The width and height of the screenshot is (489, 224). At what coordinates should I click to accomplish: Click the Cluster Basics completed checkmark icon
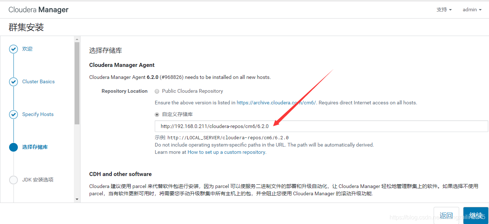point(13,82)
